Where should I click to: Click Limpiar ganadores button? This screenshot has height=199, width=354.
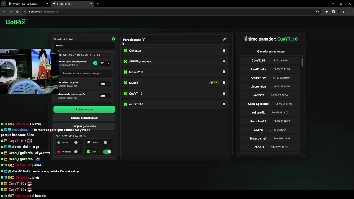(84, 126)
